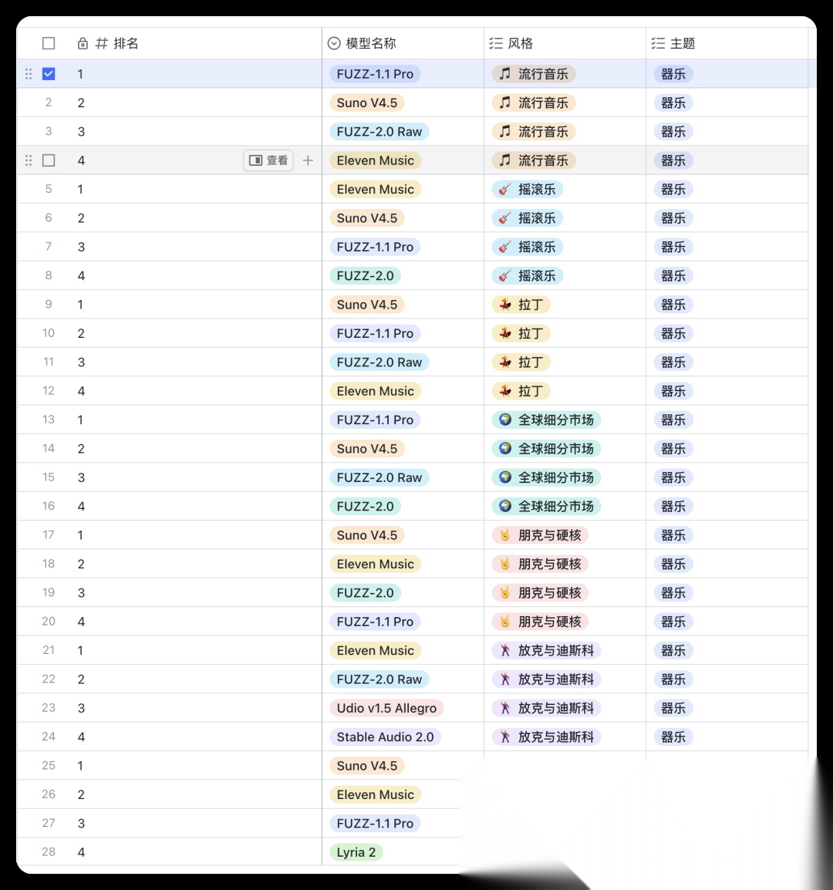Image resolution: width=833 pixels, height=890 pixels.
Task: Select FUZZ-2.0 Raw tag in row 22
Action: coord(379,679)
